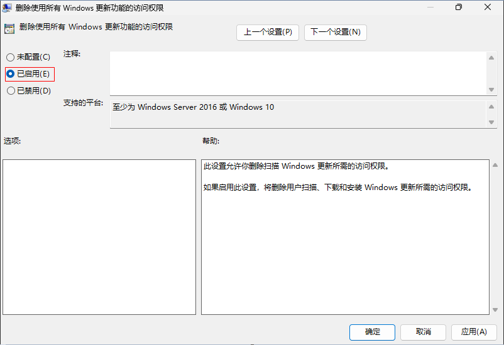Click the 取消 button

[x=423, y=332]
